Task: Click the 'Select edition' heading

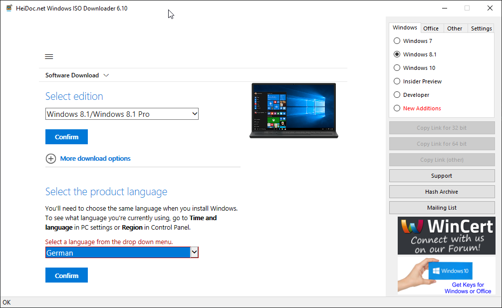Action: [74, 96]
